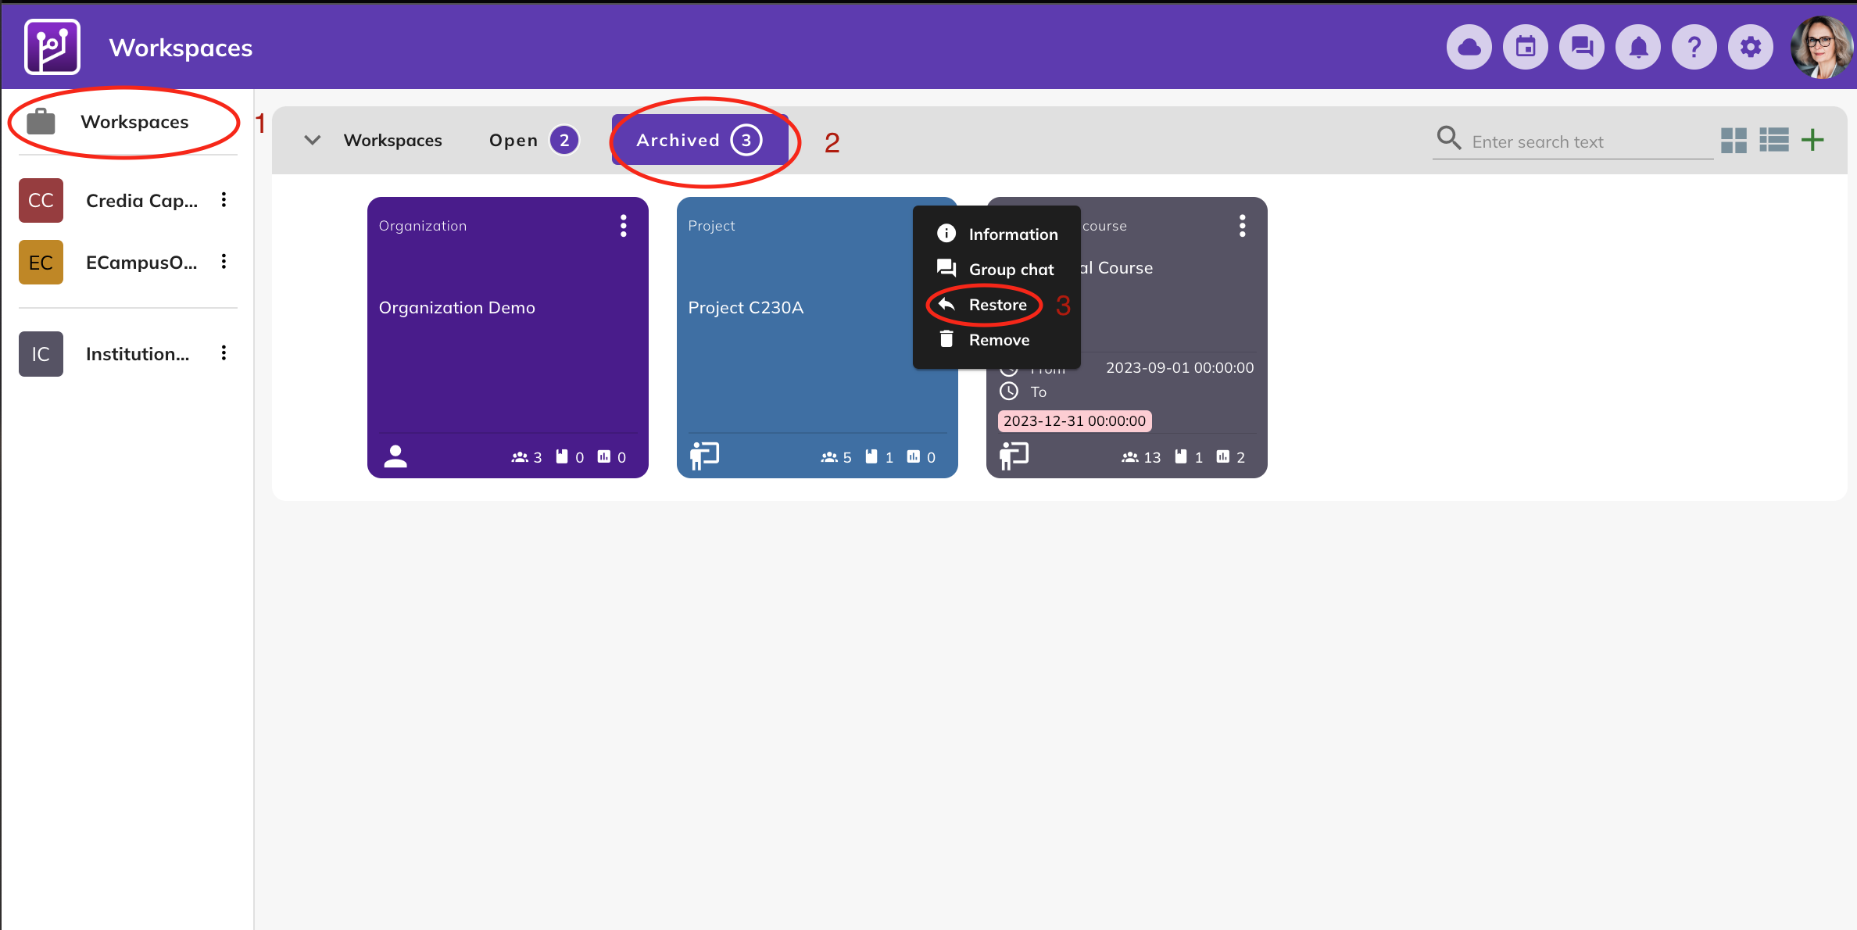Open ECampusO three-dot menu in sidebar

[224, 262]
